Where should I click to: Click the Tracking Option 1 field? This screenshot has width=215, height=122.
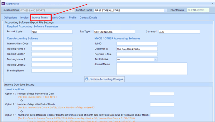tap(52, 54)
